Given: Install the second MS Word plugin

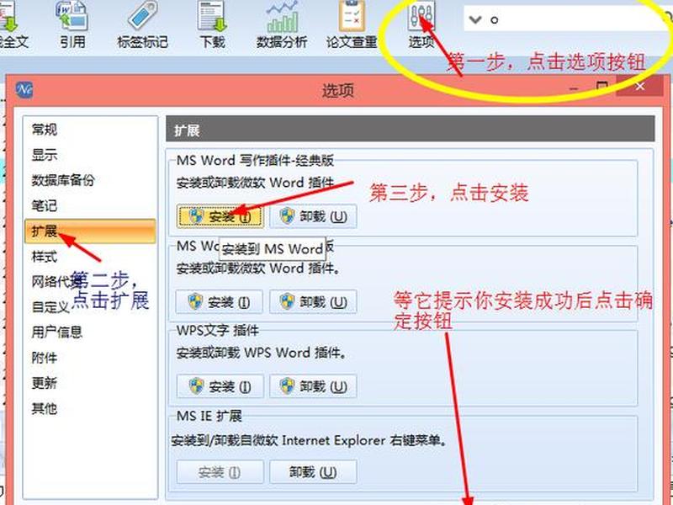Looking at the screenshot, I should point(220,302).
